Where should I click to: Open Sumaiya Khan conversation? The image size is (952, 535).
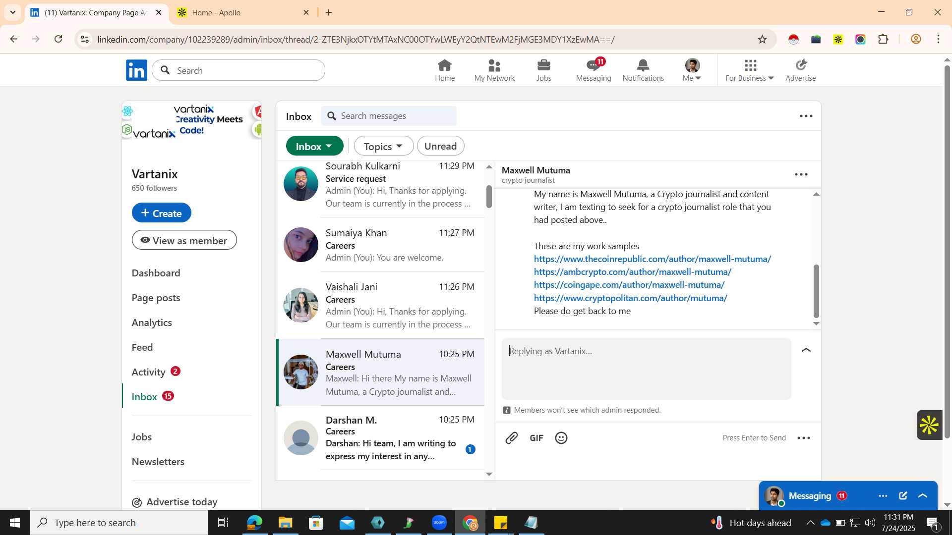380,245
